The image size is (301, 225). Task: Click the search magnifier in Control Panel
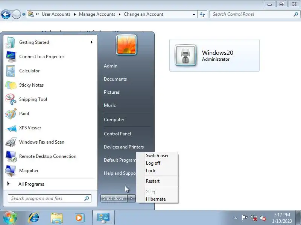pos(296,14)
